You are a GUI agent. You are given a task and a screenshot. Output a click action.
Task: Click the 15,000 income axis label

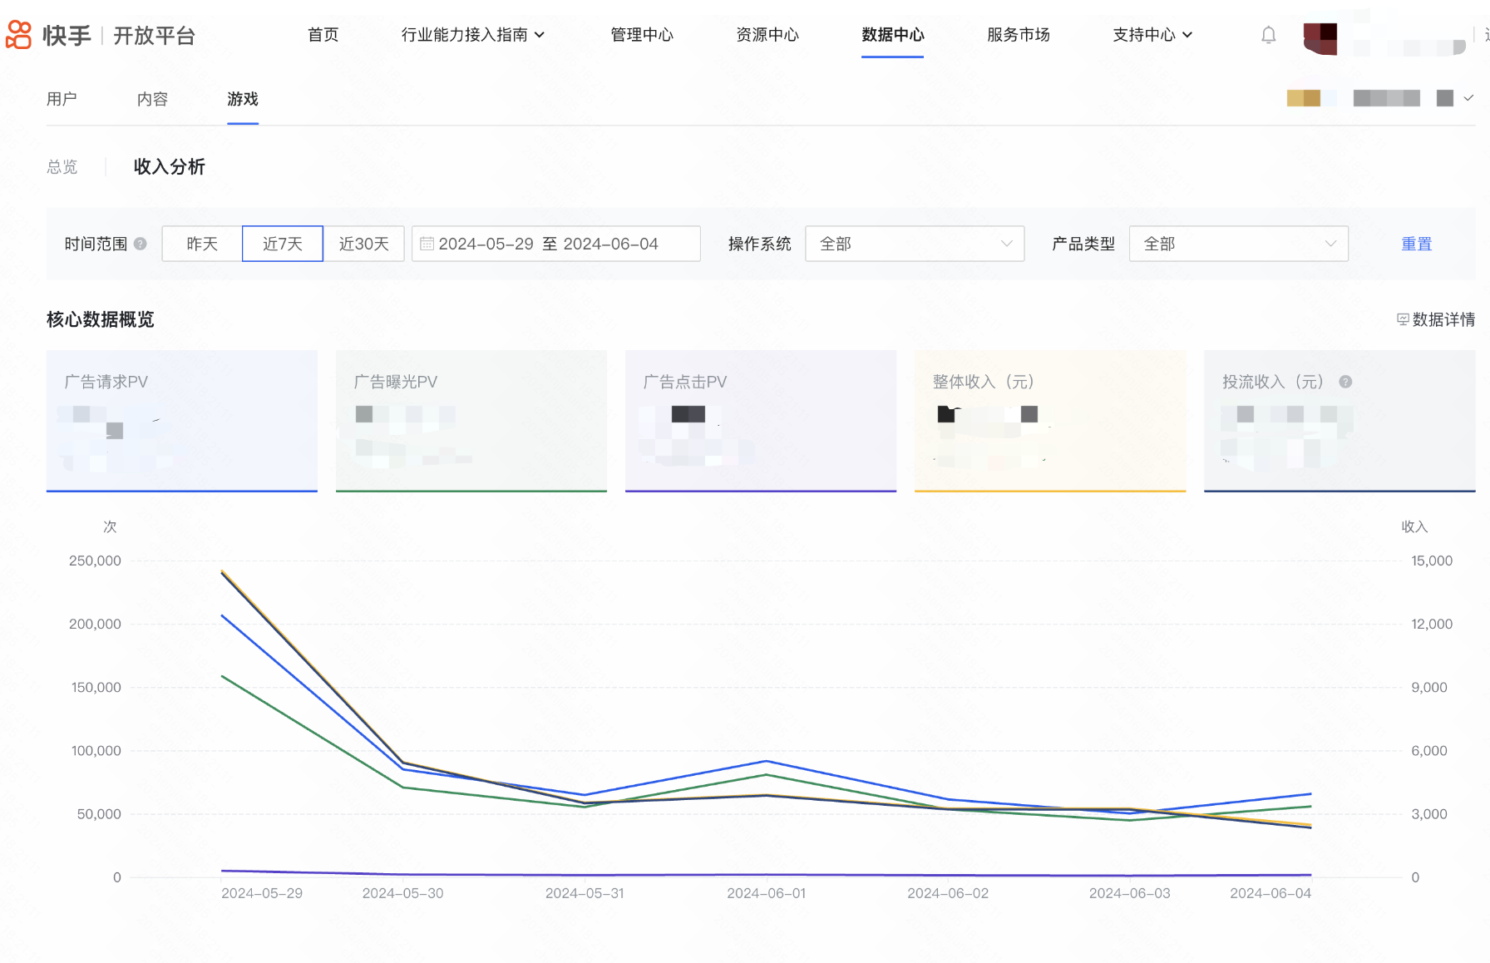[1432, 561]
